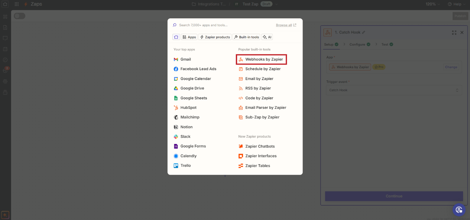Choose Zapier Tables product

pyautogui.click(x=254, y=166)
